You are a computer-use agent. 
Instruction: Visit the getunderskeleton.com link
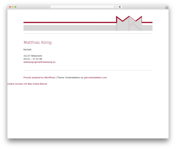(x=95, y=77)
